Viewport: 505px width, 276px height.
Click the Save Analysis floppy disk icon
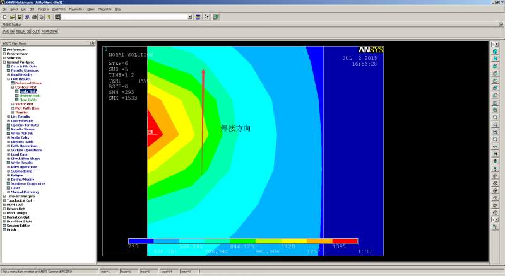[x=20, y=17]
